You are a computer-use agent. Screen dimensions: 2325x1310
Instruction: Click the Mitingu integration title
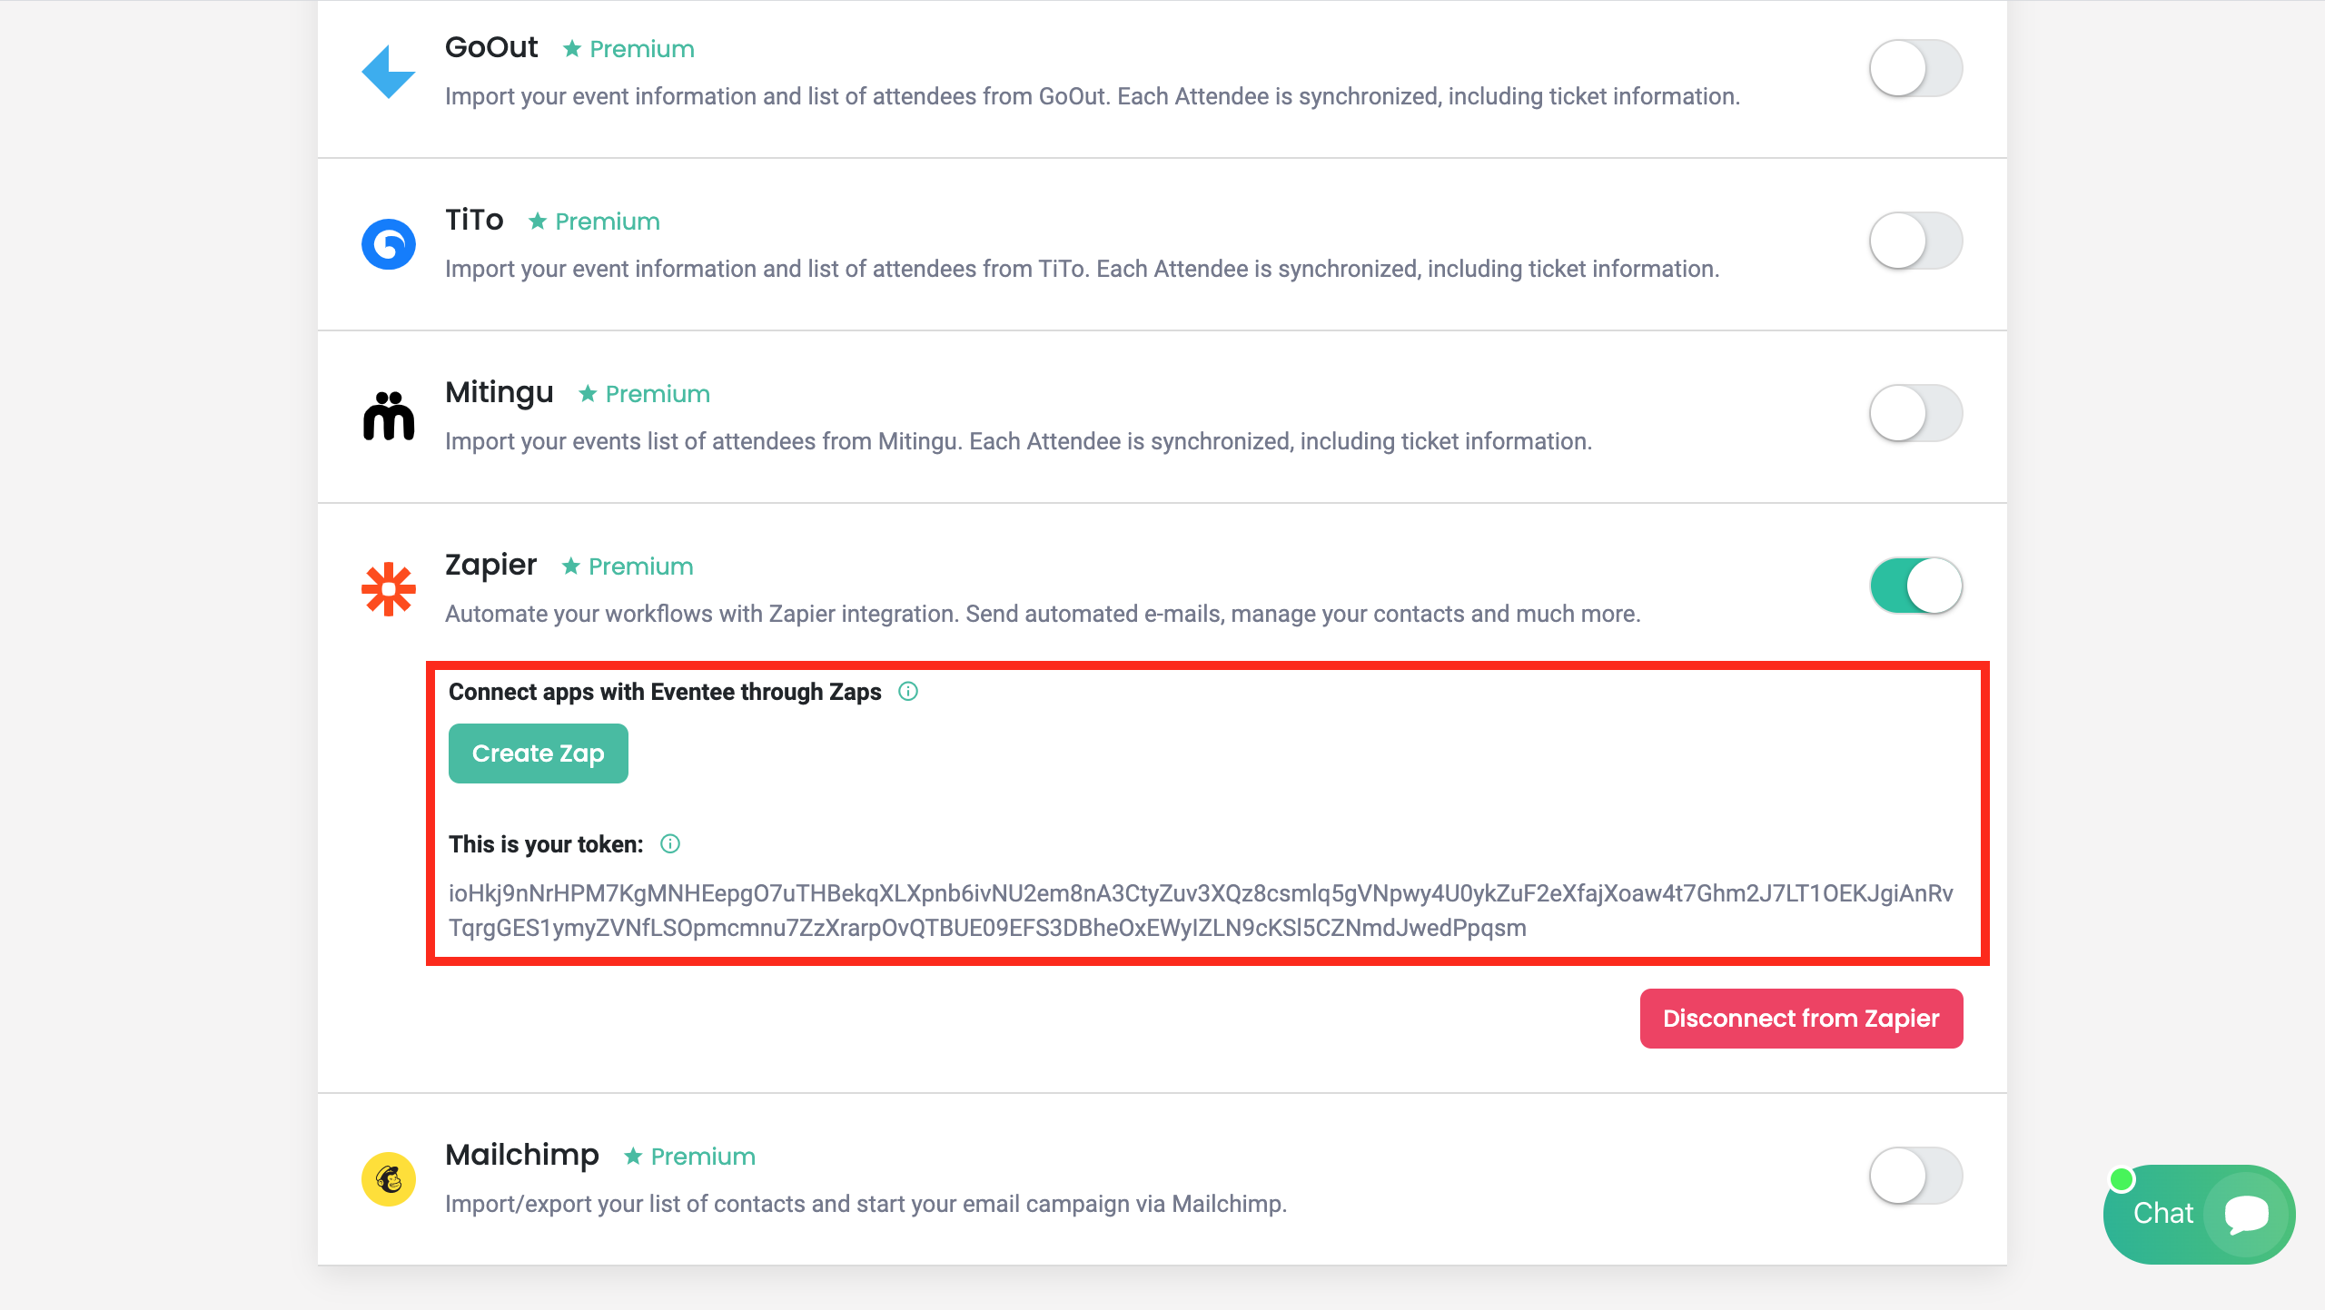[500, 393]
